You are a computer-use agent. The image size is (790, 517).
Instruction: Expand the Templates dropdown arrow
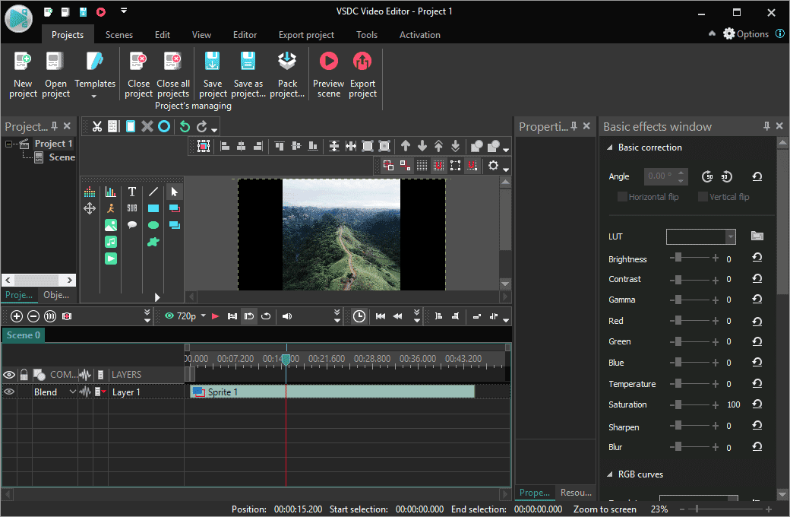(94, 96)
